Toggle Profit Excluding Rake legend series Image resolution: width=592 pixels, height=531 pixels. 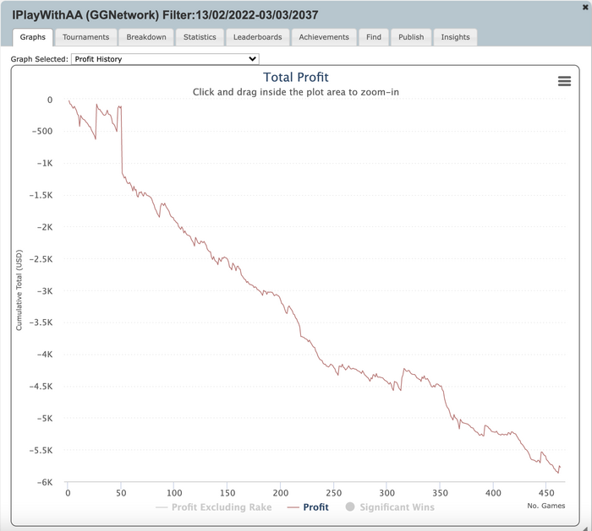[x=214, y=507]
